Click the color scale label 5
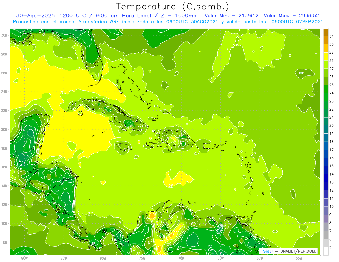 pyautogui.click(x=331, y=247)
